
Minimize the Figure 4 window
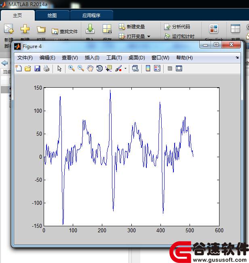[x=205, y=45]
